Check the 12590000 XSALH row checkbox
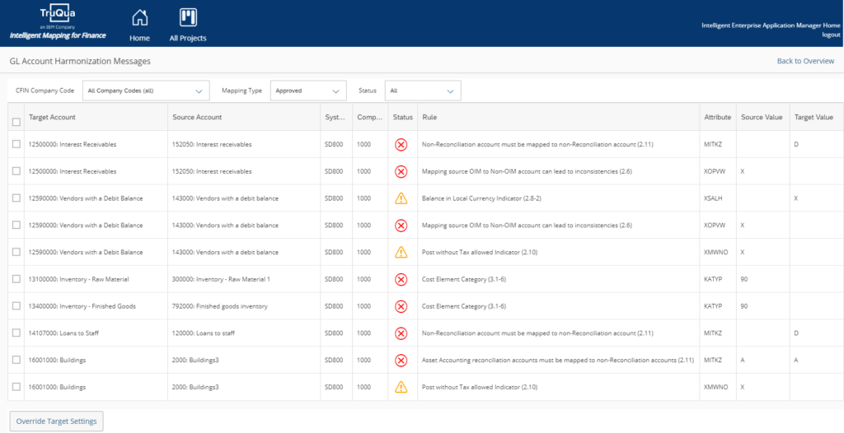This screenshot has height=433, width=844. pos(16,198)
